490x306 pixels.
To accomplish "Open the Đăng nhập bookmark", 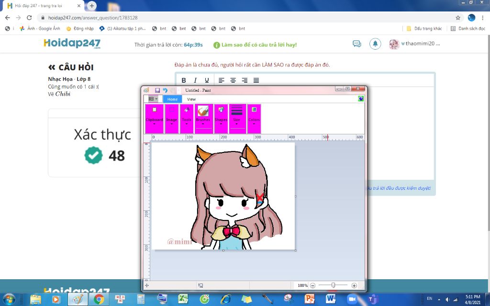I will click(80, 28).
